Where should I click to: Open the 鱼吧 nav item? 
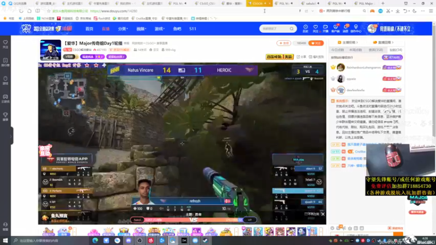click(x=177, y=29)
